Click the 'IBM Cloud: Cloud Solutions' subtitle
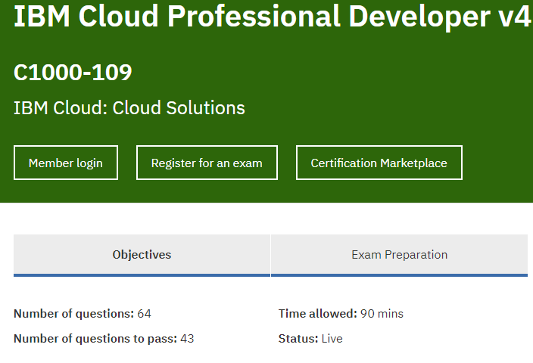The height and width of the screenshot is (363, 533). click(x=129, y=108)
